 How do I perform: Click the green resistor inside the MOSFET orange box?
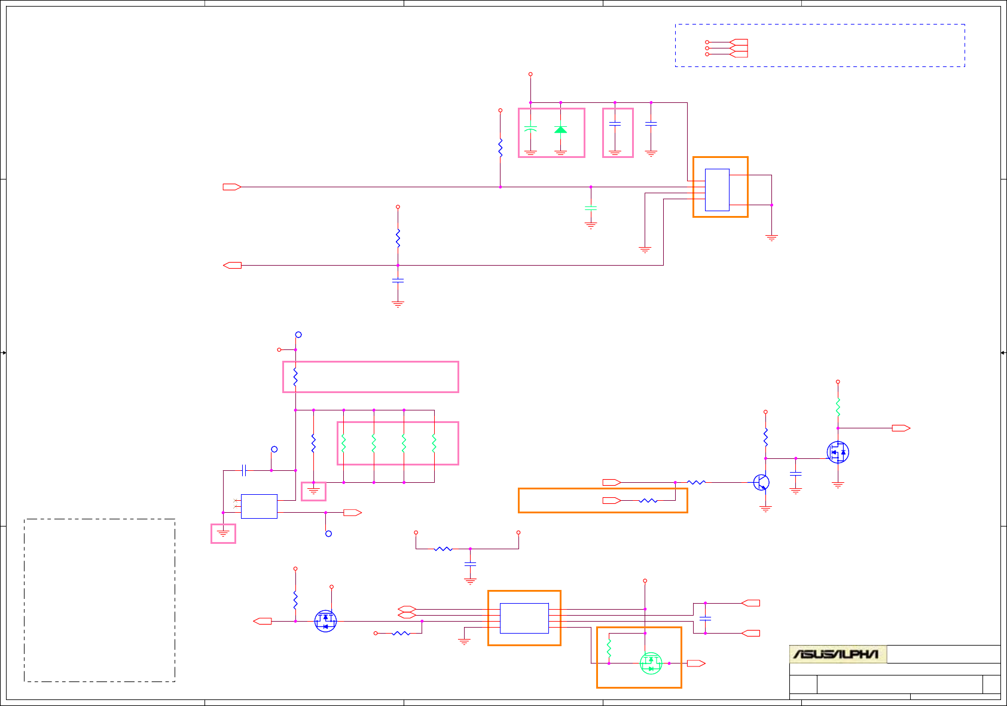(609, 649)
